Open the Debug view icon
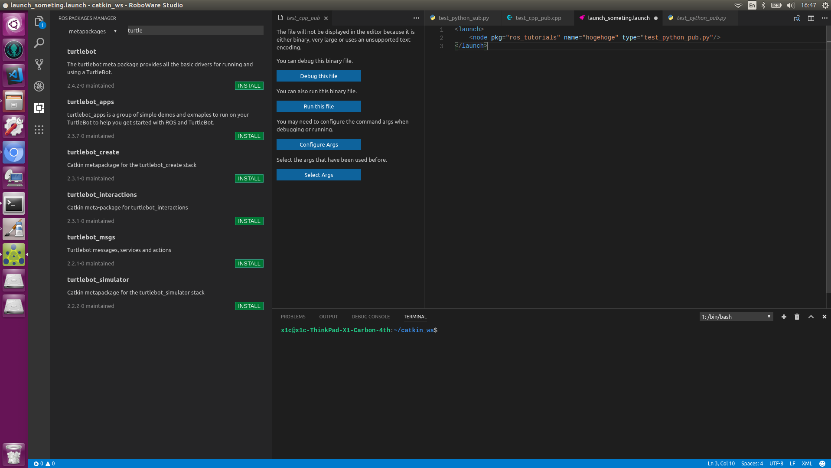 point(39,86)
